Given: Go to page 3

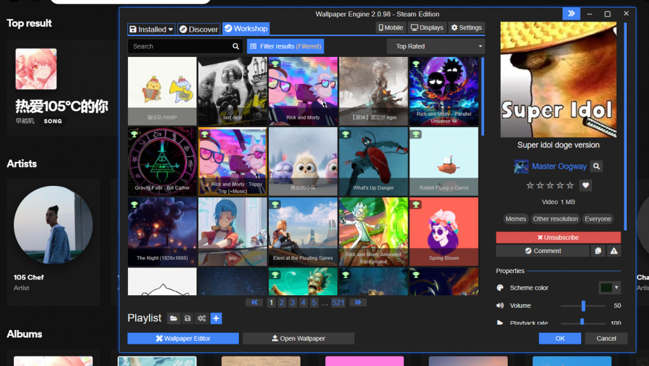Looking at the screenshot, I should tap(293, 302).
